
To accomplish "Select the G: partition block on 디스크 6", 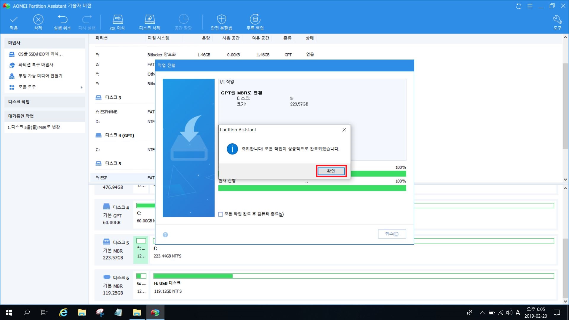I will [141, 285].
